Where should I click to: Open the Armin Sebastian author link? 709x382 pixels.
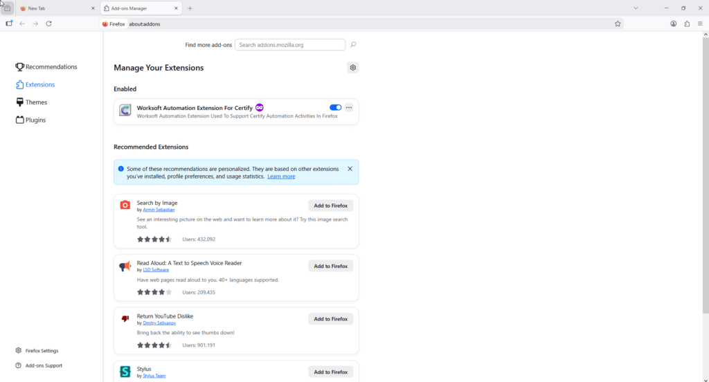pyautogui.click(x=159, y=210)
